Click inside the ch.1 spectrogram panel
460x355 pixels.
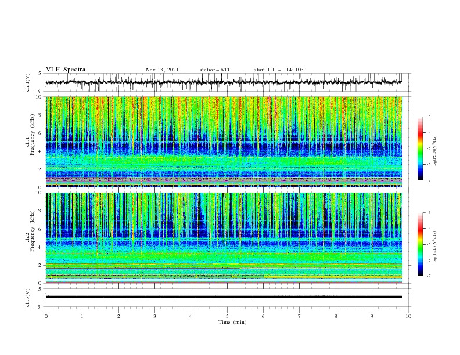pyautogui.click(x=224, y=142)
